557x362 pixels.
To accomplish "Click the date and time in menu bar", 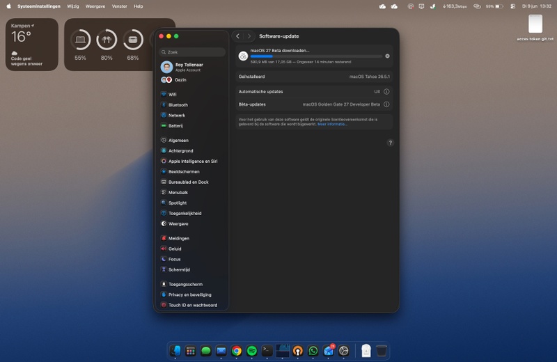I will [x=536, y=6].
